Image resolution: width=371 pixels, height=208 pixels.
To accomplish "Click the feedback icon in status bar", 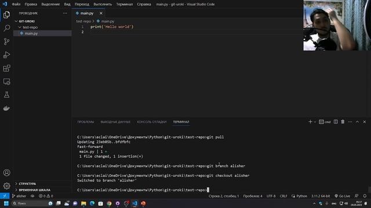I will click(357, 196).
